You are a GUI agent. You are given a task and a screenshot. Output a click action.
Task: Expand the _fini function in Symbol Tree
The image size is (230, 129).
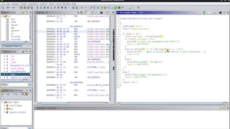coord(4,56)
